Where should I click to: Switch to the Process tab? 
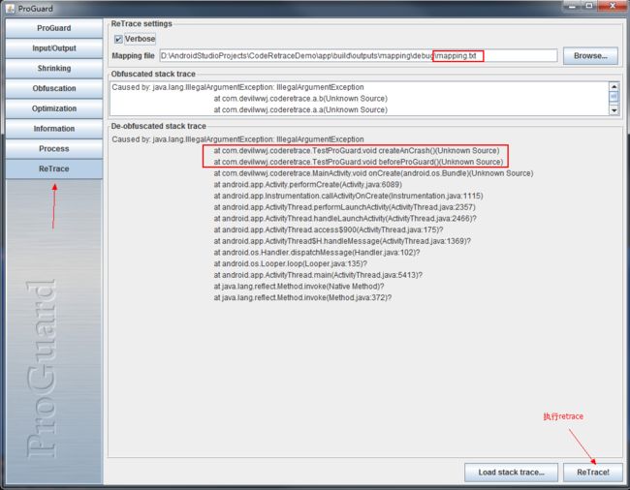(x=54, y=148)
